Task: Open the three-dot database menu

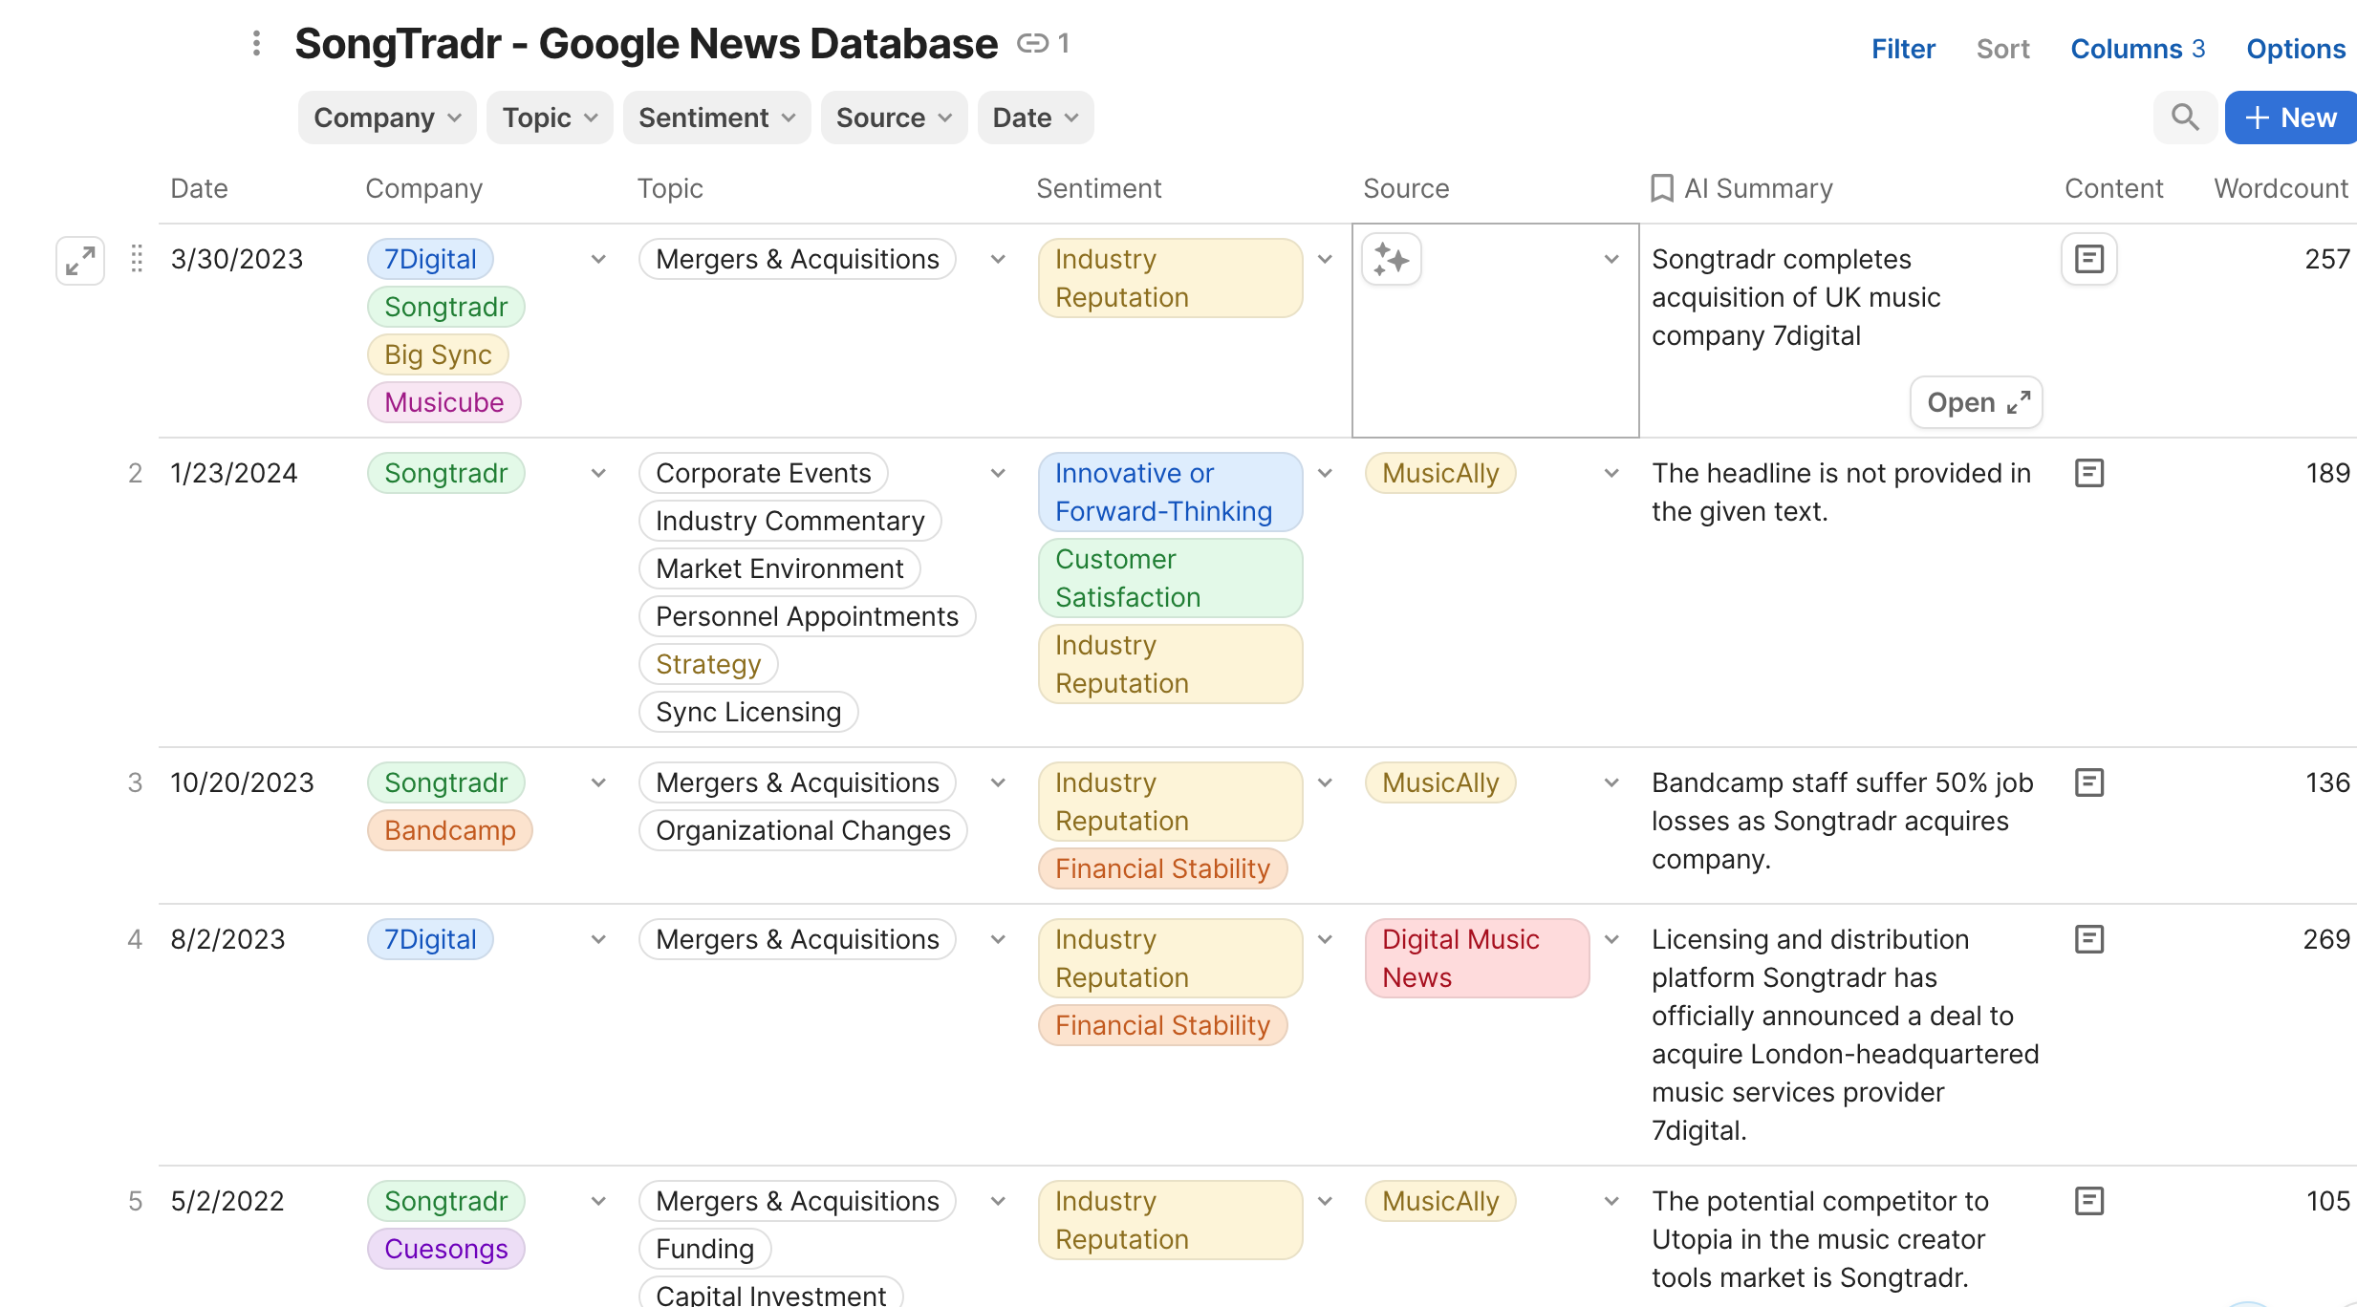Action: coord(256,44)
